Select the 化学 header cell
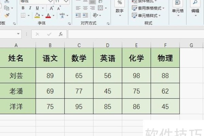The image size is (204, 136). [136, 58]
